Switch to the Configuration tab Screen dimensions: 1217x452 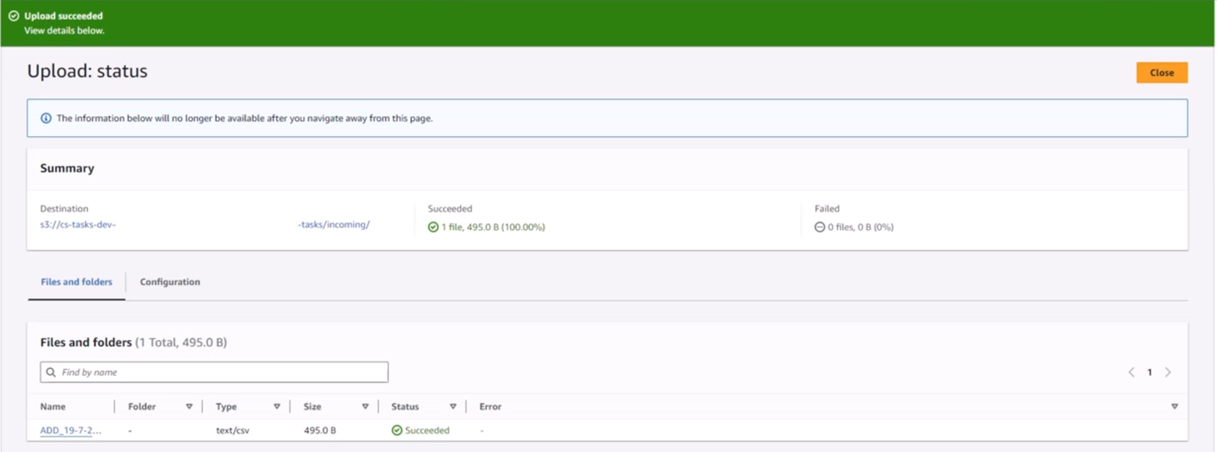point(170,282)
